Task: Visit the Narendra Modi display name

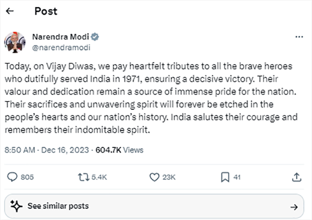Action: [60, 37]
